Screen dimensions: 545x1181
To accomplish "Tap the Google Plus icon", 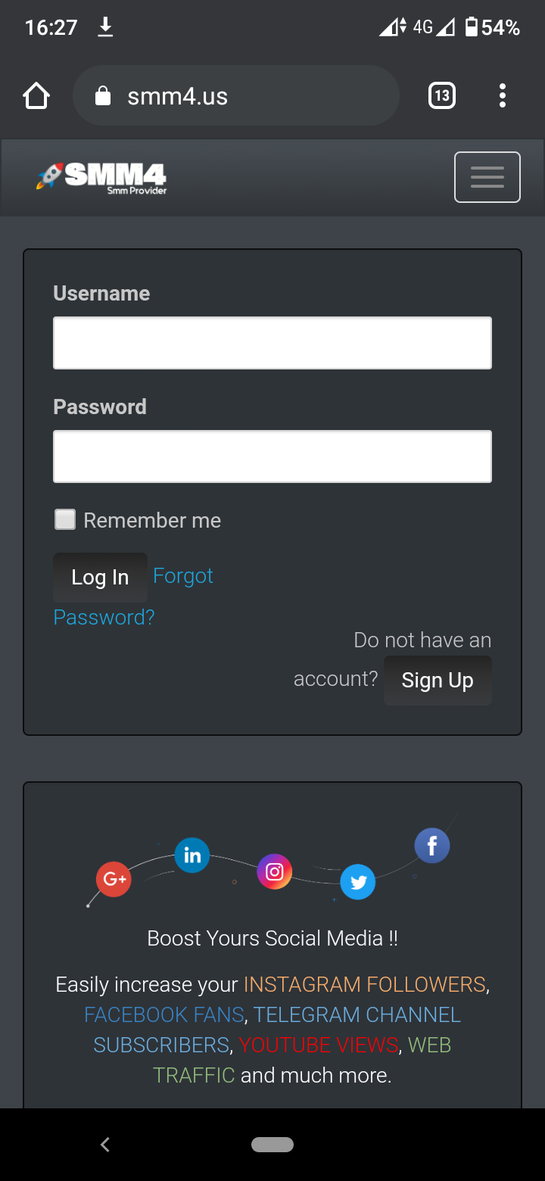I will pos(114,879).
